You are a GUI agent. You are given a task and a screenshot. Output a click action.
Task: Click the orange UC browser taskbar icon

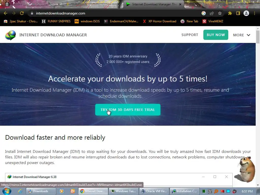coord(72,191)
